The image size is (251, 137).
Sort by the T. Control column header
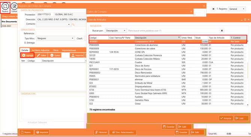click(x=238, y=38)
